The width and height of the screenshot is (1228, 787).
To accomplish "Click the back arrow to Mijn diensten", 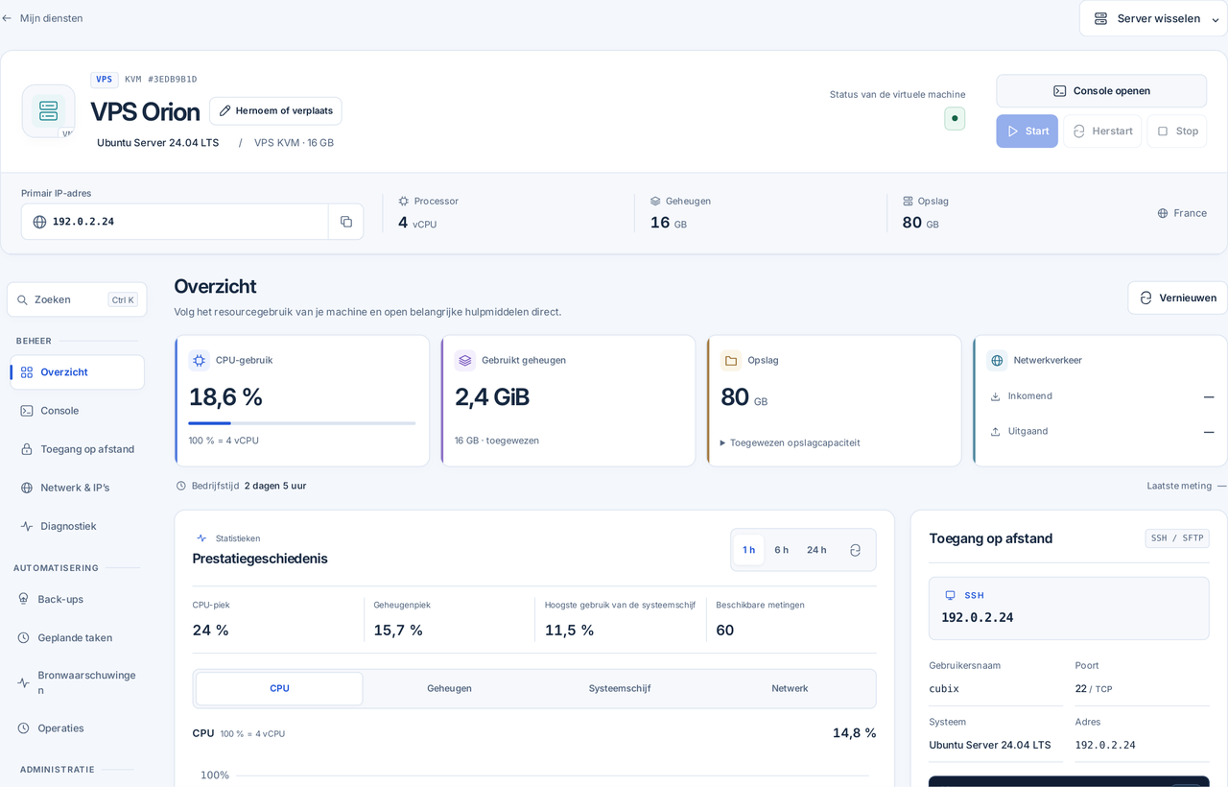I will [7, 18].
